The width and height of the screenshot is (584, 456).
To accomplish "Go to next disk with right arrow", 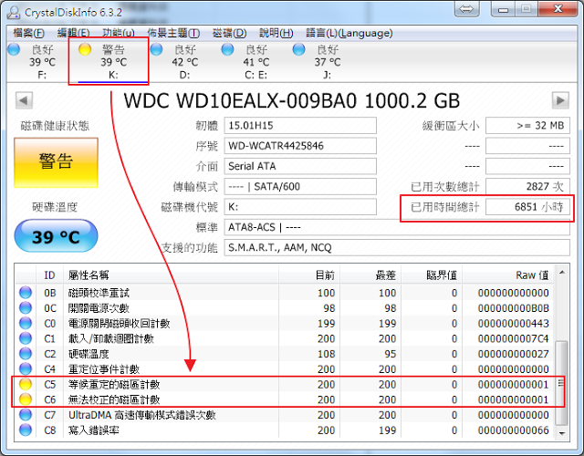I will point(560,100).
